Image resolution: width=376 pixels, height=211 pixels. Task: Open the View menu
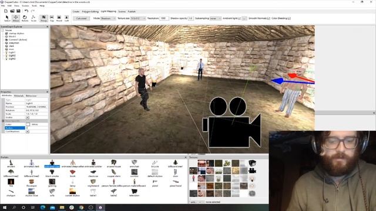tap(16, 6)
